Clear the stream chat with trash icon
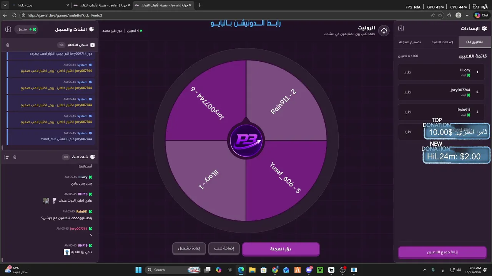The image size is (492, 276). click(x=15, y=157)
